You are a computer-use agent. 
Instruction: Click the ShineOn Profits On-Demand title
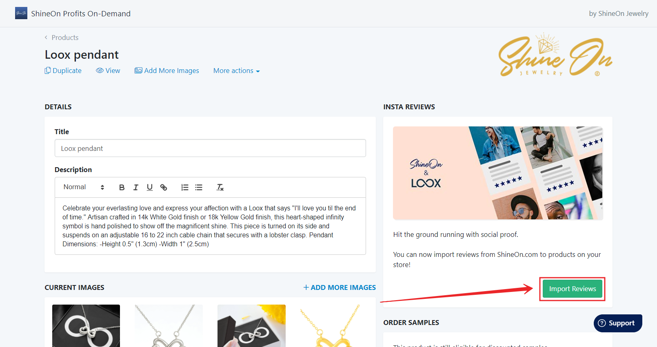point(81,13)
